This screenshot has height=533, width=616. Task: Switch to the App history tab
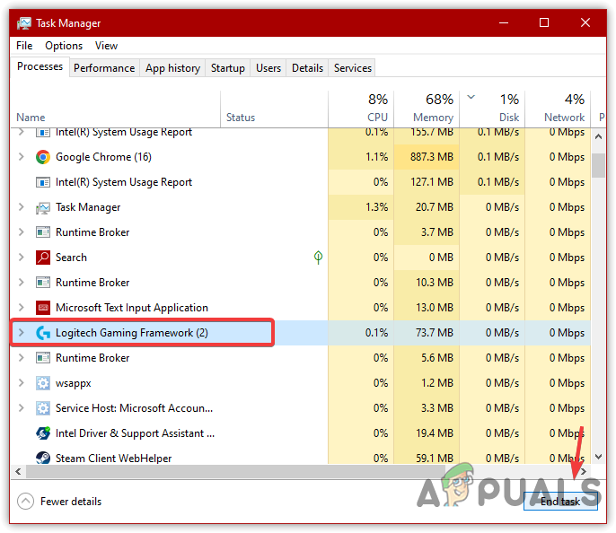click(x=172, y=68)
